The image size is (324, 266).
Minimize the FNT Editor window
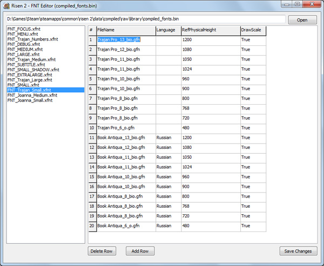click(x=287, y=4)
